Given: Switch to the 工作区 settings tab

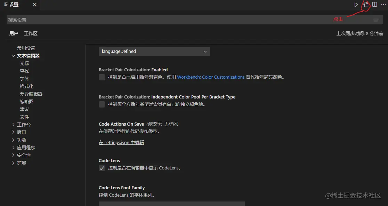Looking at the screenshot, I should click(x=31, y=33).
